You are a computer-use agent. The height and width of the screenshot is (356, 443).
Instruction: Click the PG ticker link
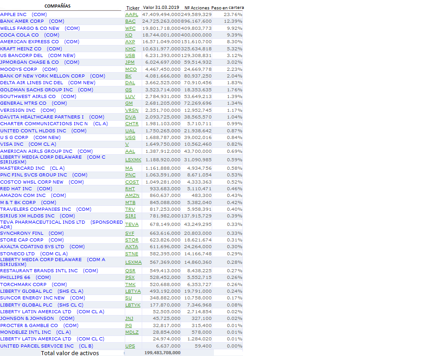coord(128,326)
